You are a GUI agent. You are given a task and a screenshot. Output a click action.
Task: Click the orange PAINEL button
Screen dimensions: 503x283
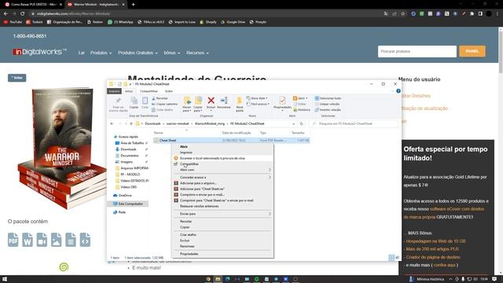point(472,51)
